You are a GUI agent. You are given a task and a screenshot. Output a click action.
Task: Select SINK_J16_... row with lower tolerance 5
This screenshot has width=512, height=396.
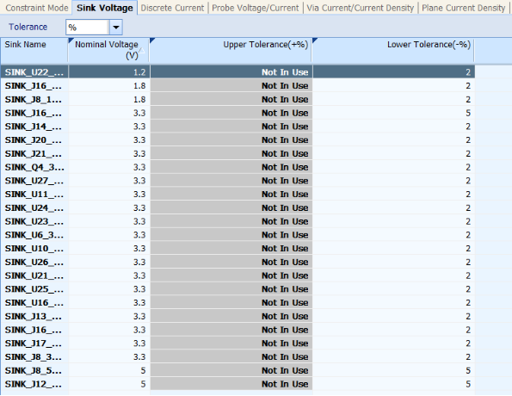coord(34,113)
